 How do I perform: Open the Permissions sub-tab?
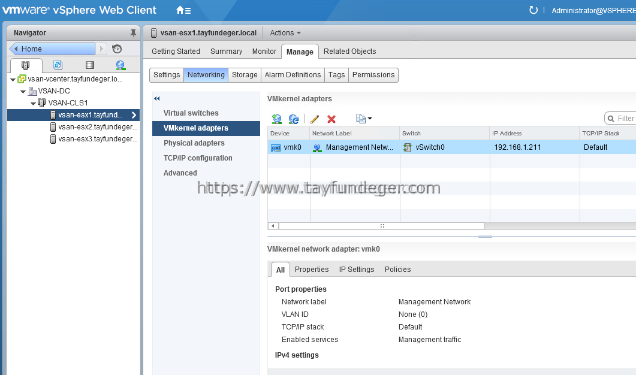point(373,75)
